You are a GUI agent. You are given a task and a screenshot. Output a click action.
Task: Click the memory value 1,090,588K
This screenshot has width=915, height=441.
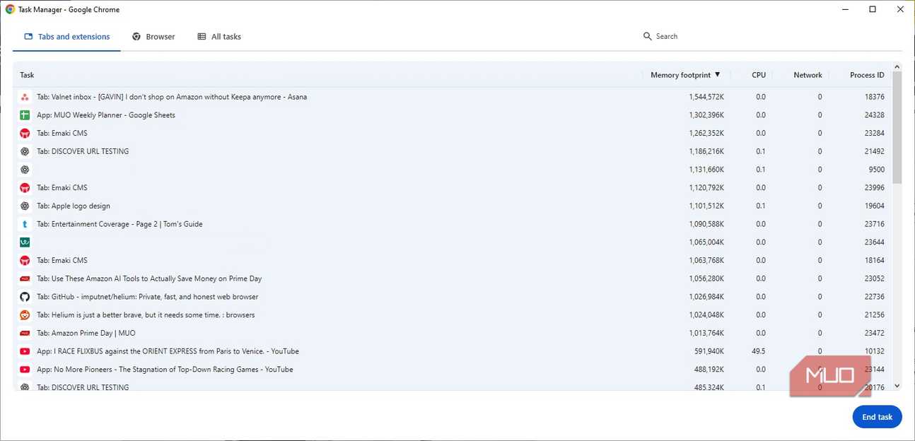[x=706, y=224]
